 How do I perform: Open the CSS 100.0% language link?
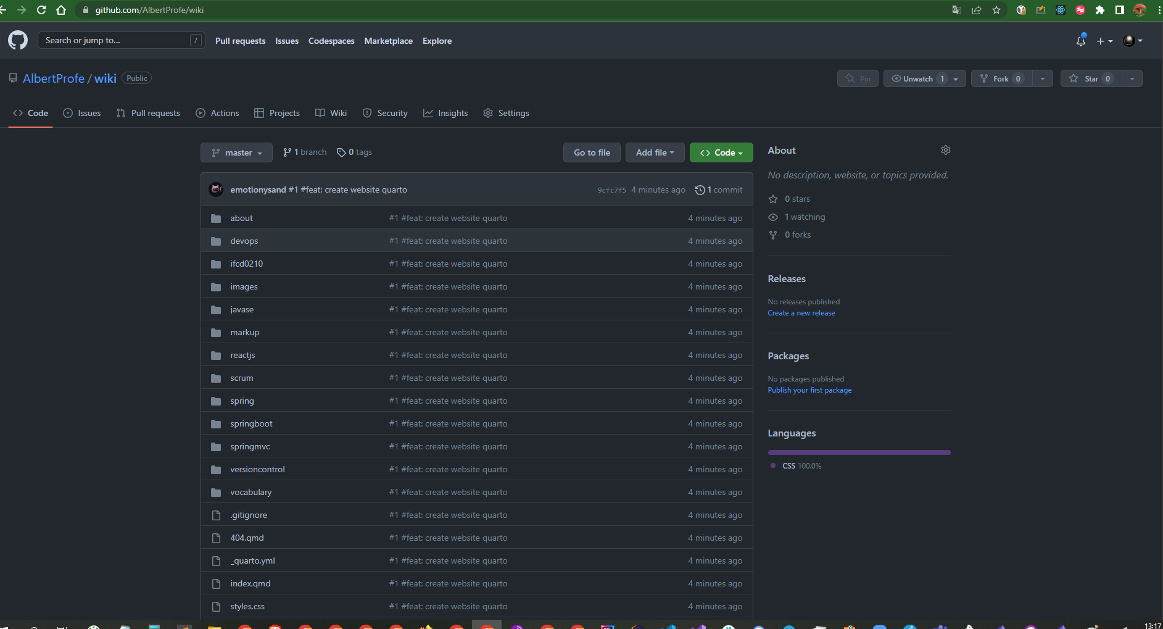796,466
